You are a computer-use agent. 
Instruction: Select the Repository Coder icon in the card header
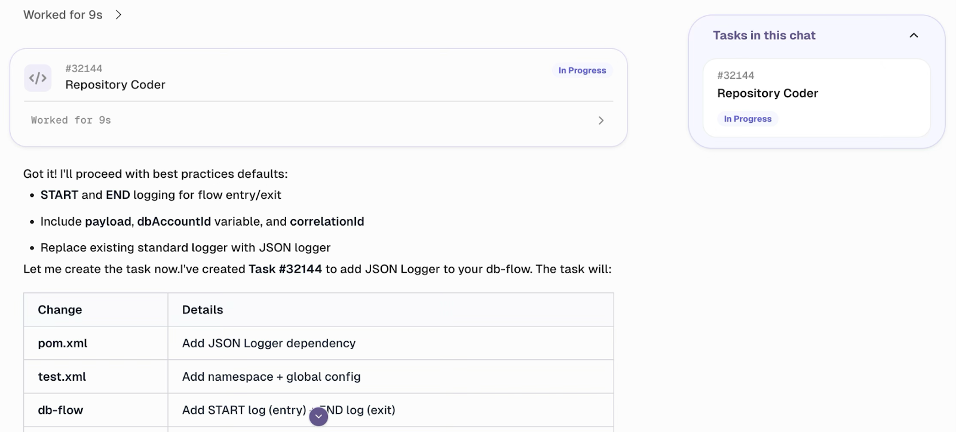pyautogui.click(x=37, y=78)
